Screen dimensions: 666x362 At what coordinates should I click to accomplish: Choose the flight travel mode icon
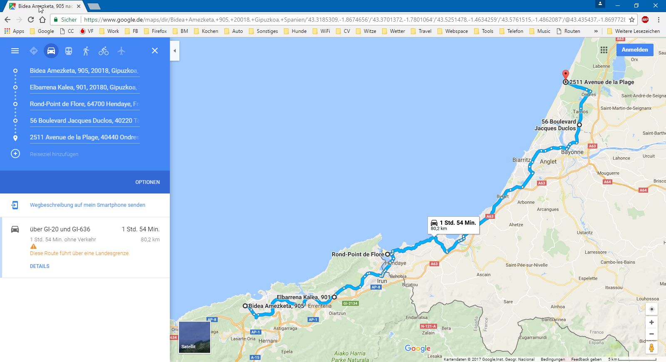click(121, 51)
